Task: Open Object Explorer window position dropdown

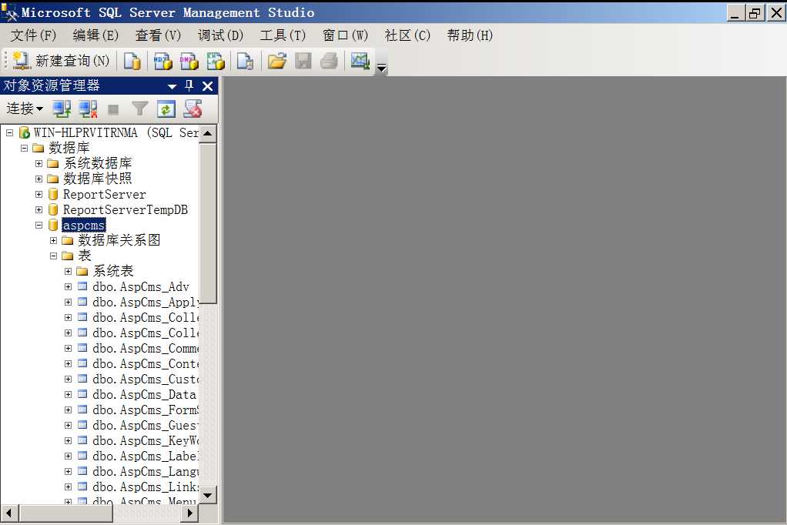Action: click(172, 86)
